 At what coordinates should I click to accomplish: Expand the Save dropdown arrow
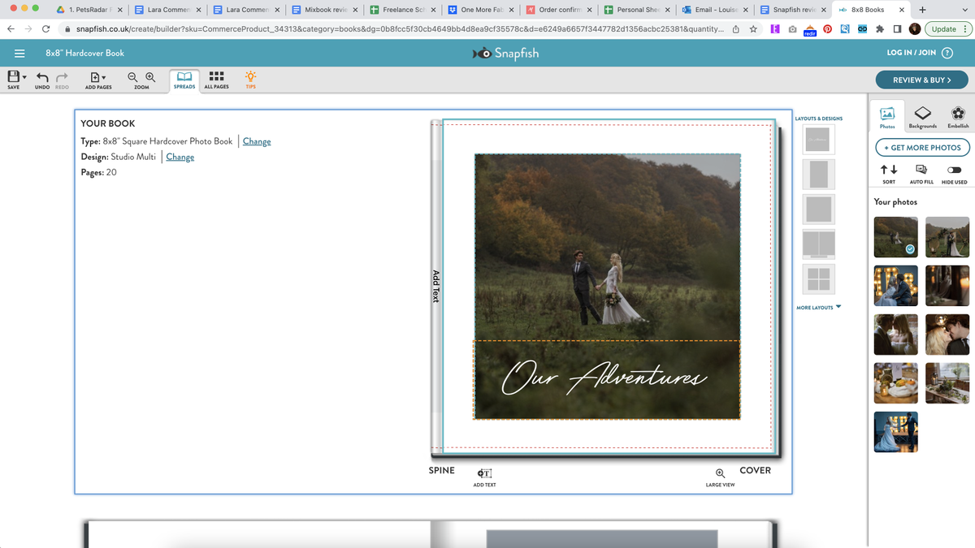(24, 78)
